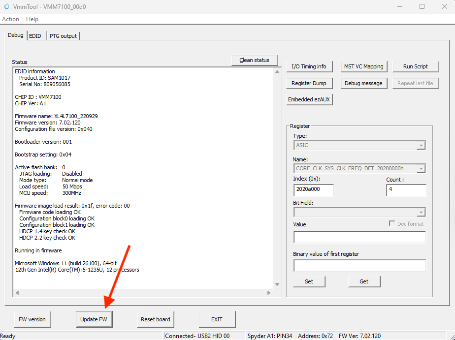
Task: Open the register Type dropdown
Action: pyautogui.click(x=421, y=145)
